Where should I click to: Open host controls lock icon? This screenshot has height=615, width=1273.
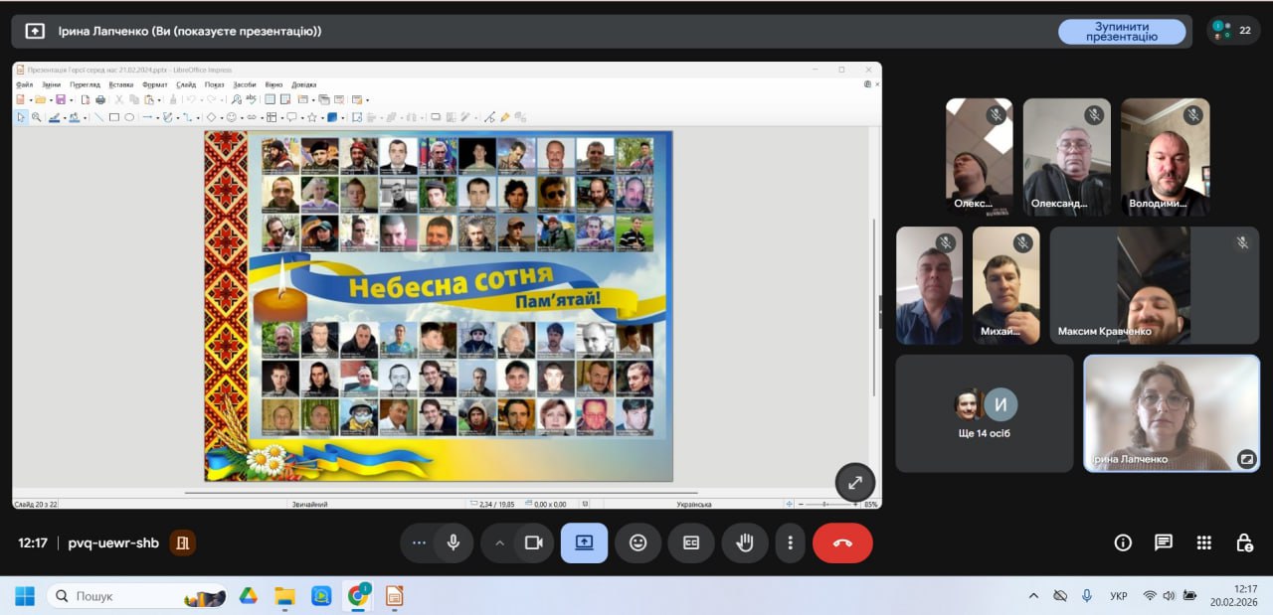coord(1243,542)
